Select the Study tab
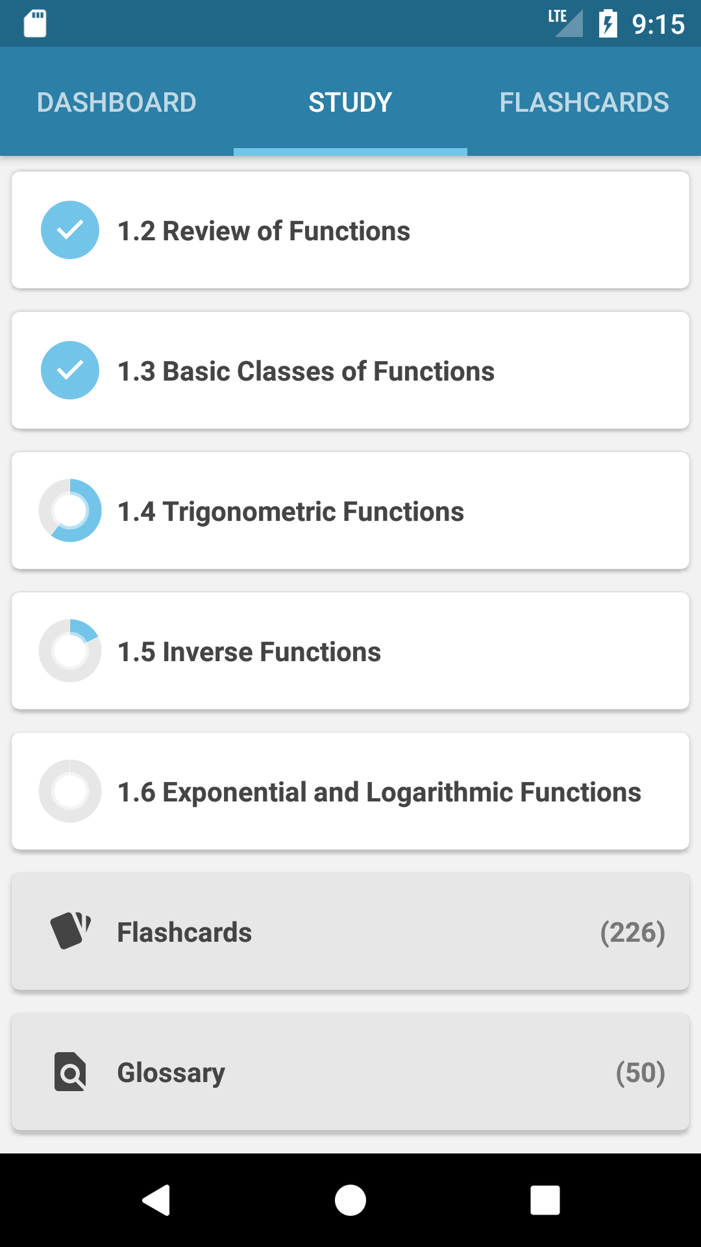 point(350,102)
